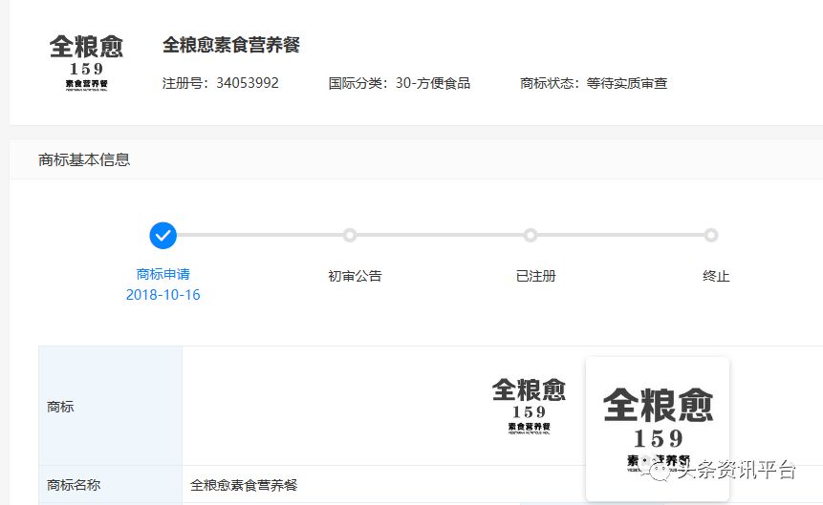Screen dimensions: 823x505
Task: Click the 30-方便食品 international class text
Action: coord(432,83)
